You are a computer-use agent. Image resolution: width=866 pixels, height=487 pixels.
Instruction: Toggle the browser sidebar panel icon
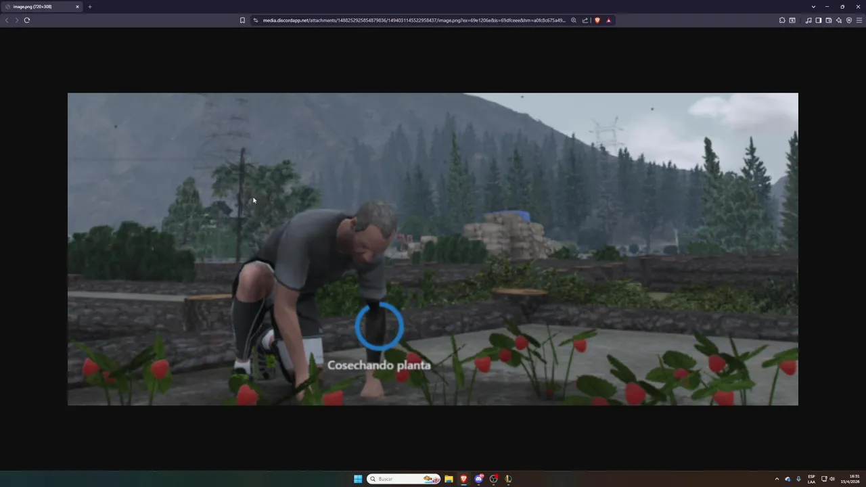(819, 20)
